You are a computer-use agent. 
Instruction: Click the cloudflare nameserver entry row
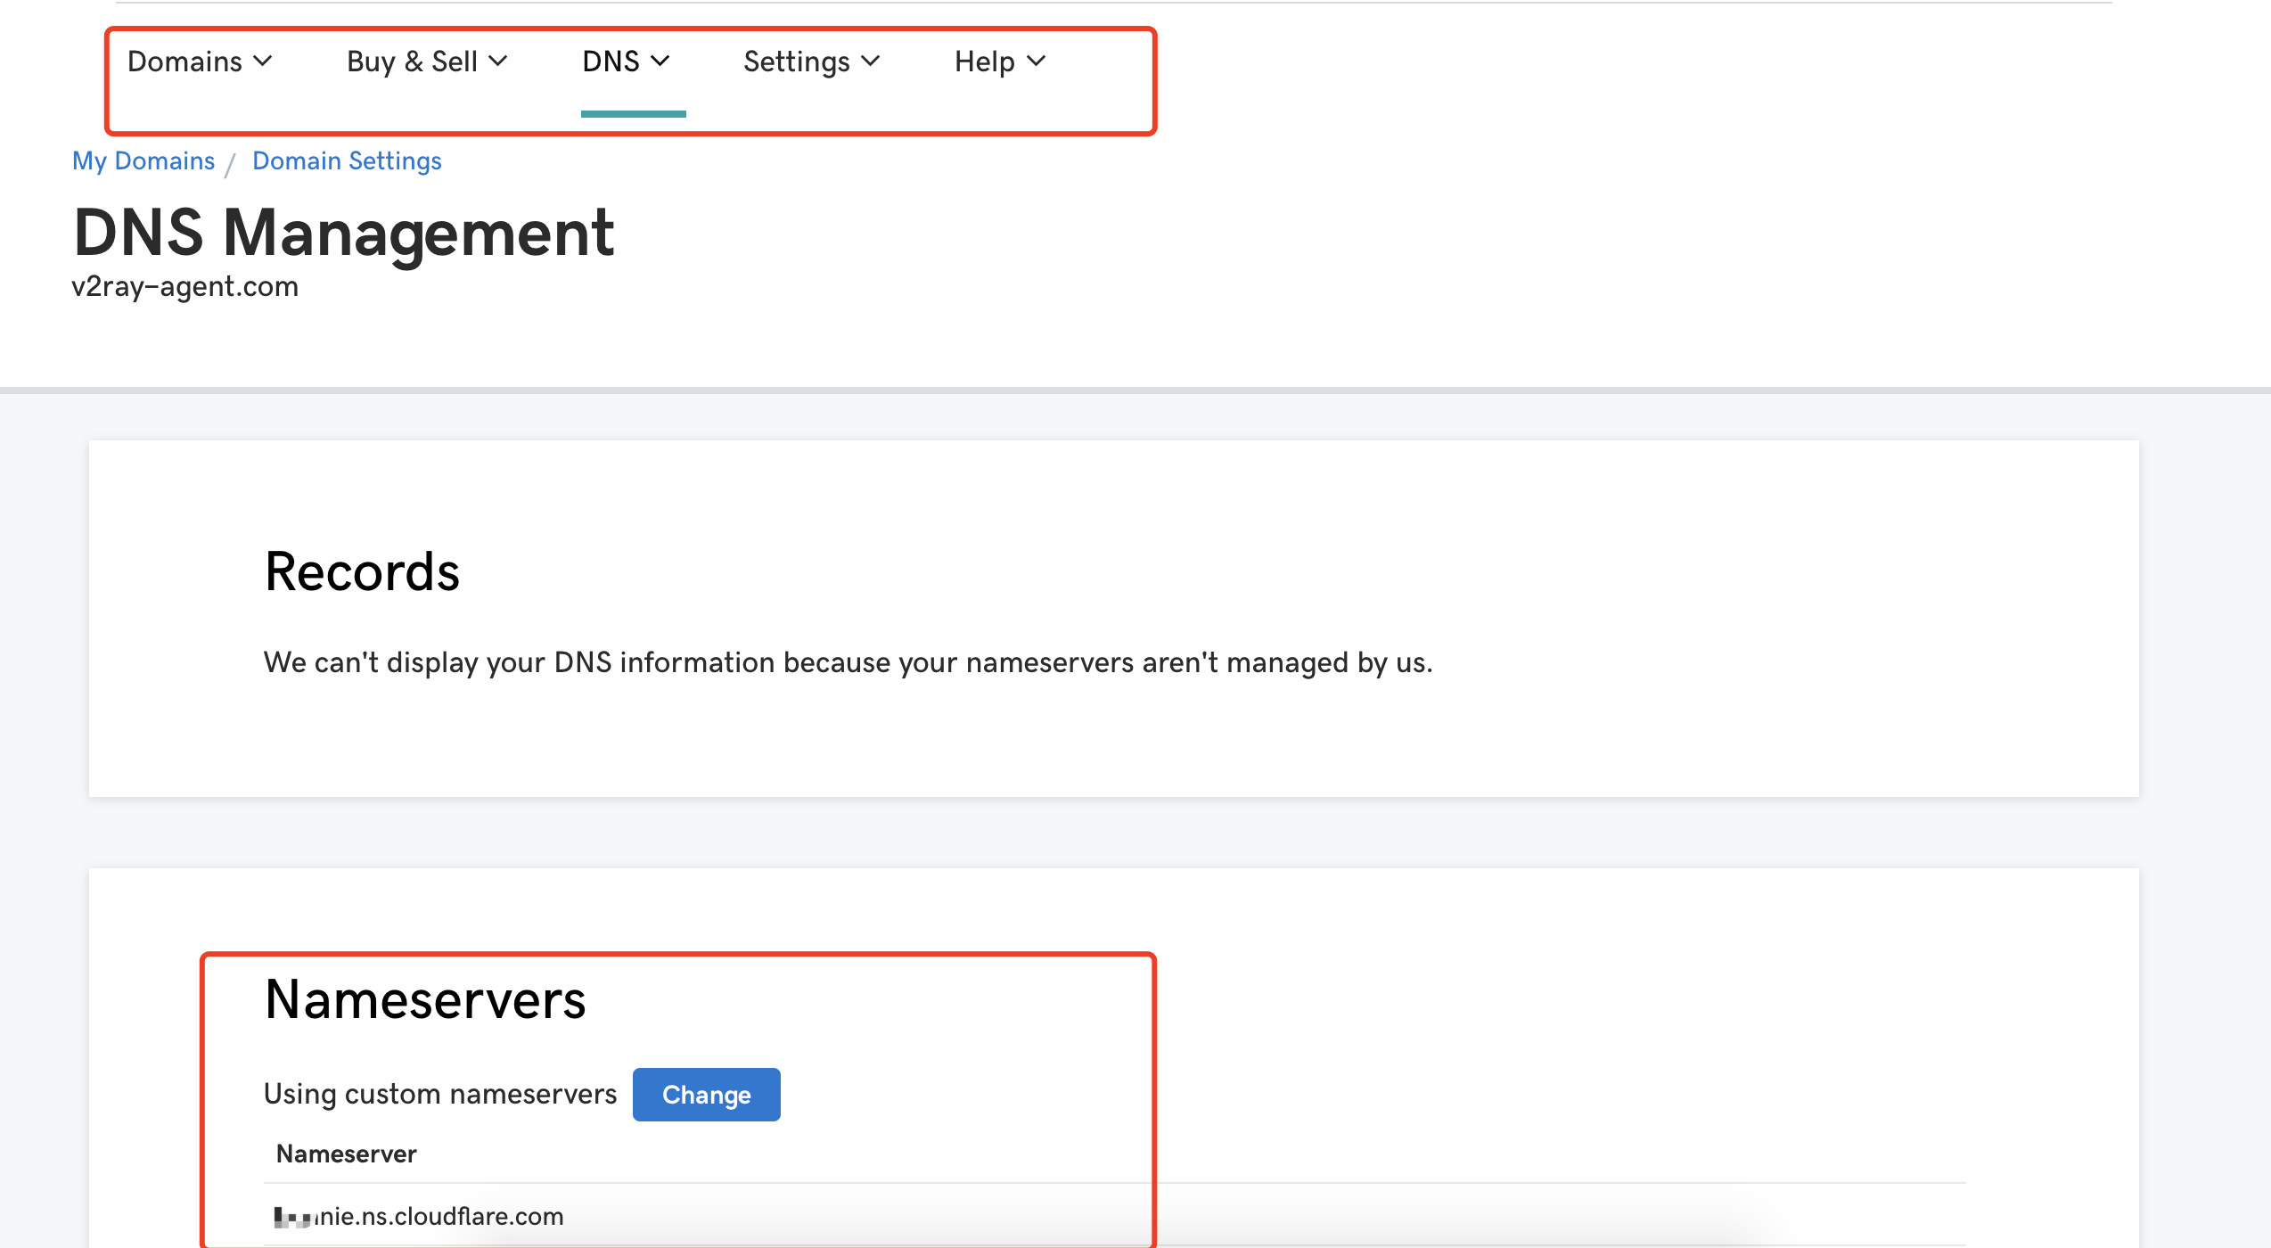(x=419, y=1216)
